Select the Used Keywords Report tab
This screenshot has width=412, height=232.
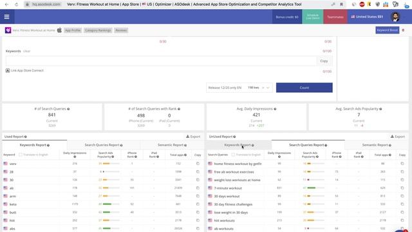click(x=35, y=145)
